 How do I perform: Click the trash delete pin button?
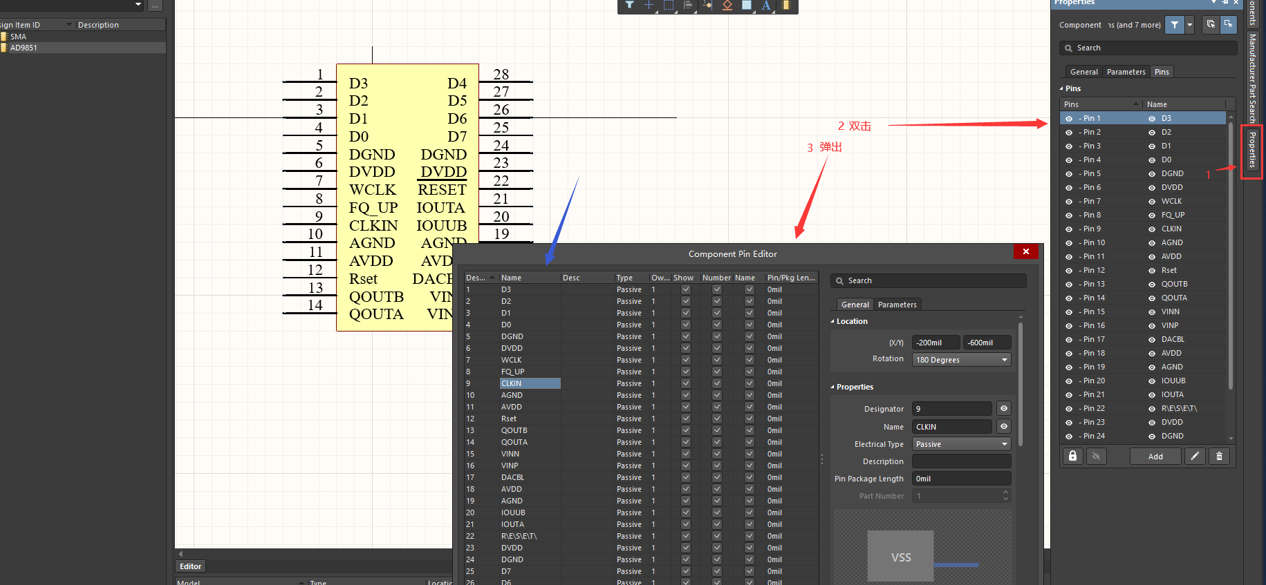(1219, 456)
